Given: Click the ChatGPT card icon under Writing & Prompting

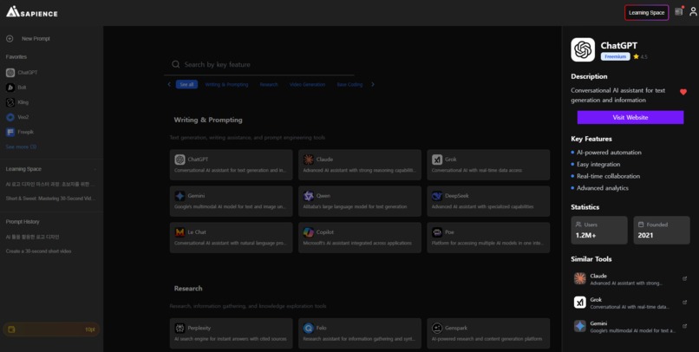Looking at the screenshot, I should tap(180, 160).
